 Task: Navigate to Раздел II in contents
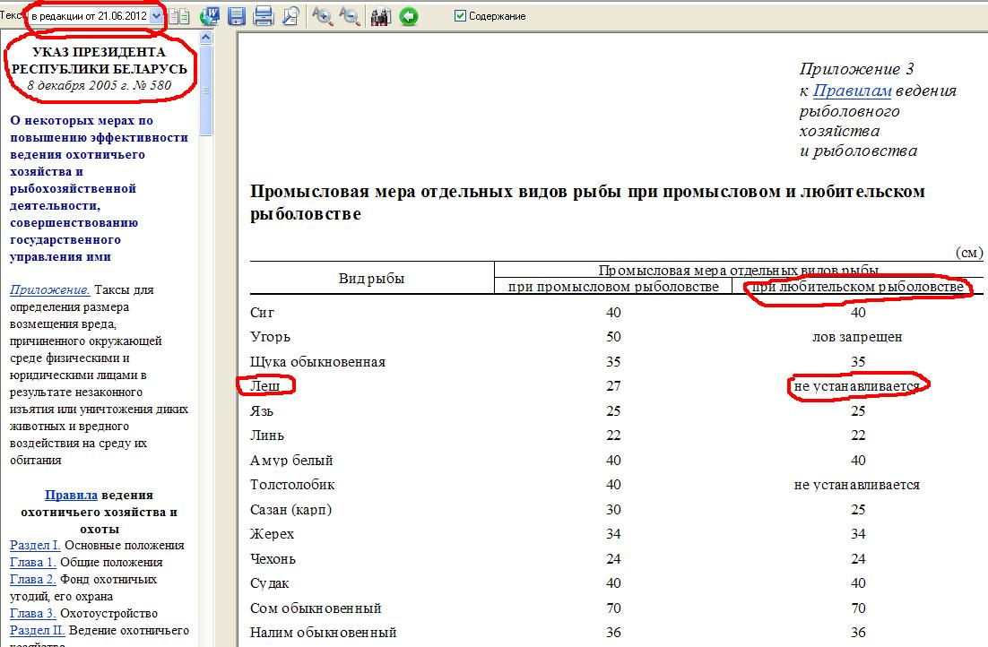click(37, 630)
